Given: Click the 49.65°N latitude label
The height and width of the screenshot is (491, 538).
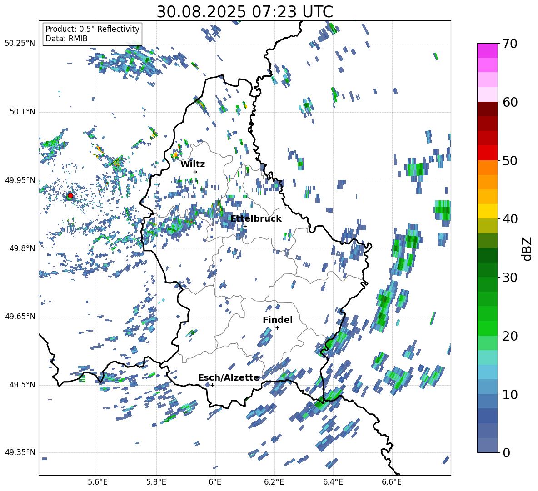Looking at the screenshot, I should 20,317.
